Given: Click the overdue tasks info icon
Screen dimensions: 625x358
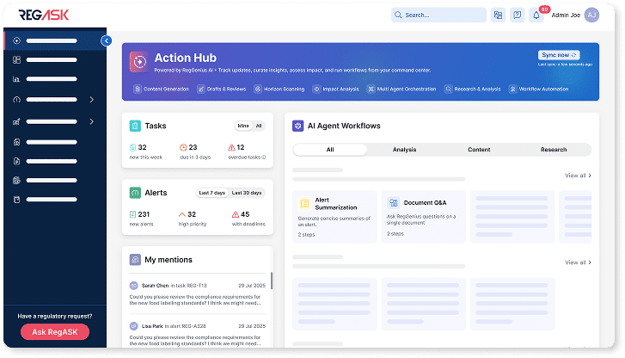Looking at the screenshot, I should pyautogui.click(x=263, y=157).
